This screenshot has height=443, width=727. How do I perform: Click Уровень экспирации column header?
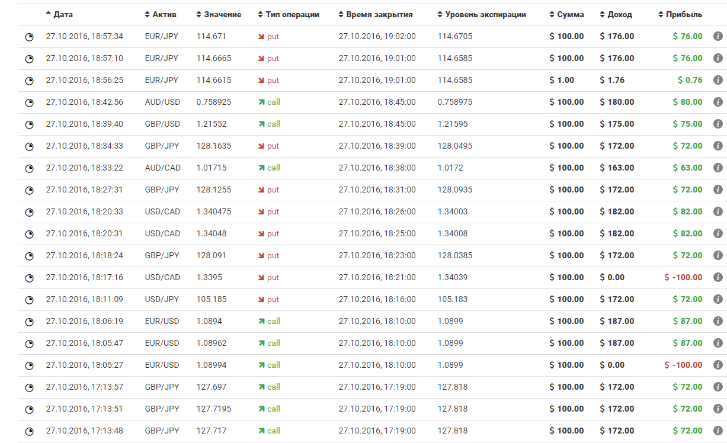[485, 14]
